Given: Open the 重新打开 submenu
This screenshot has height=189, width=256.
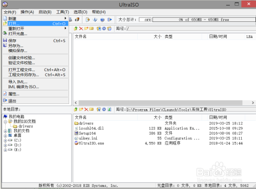Looking at the screenshot, I should click(x=35, y=29).
